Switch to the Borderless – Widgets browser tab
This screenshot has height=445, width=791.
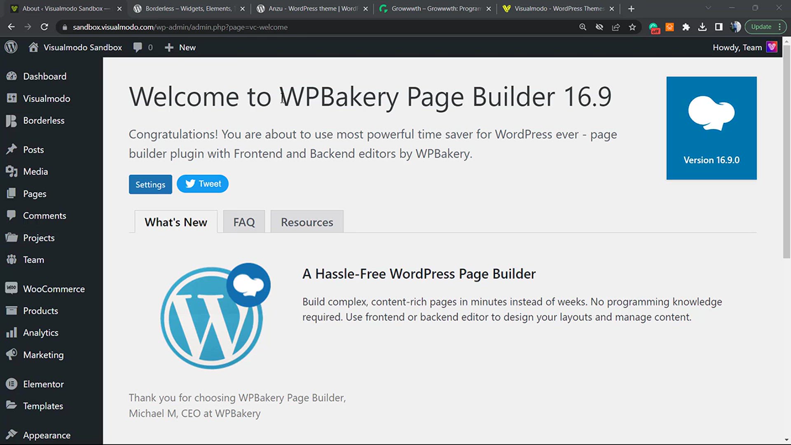tap(188, 9)
